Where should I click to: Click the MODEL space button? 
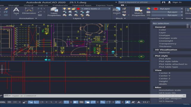(x=3, y=102)
